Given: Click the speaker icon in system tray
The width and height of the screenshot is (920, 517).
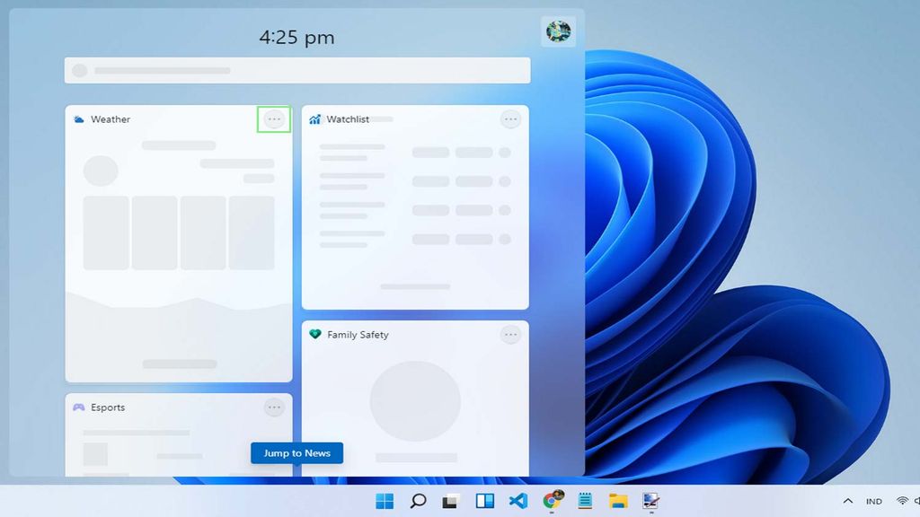Looking at the screenshot, I should tap(917, 500).
